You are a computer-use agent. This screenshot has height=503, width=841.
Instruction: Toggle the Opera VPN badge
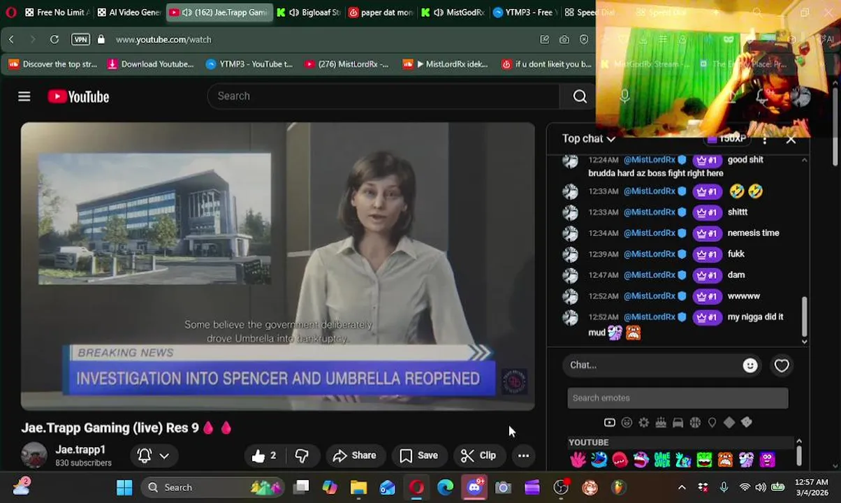tap(80, 39)
